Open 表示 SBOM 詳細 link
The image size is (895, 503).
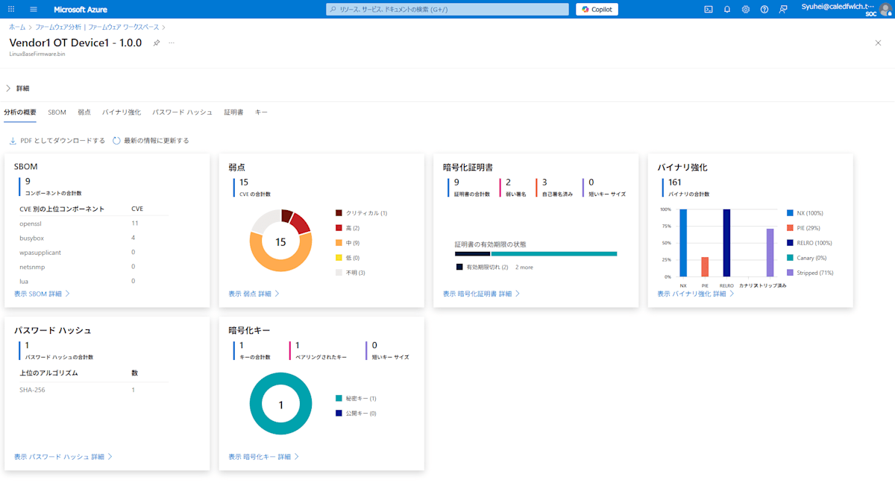coord(42,294)
